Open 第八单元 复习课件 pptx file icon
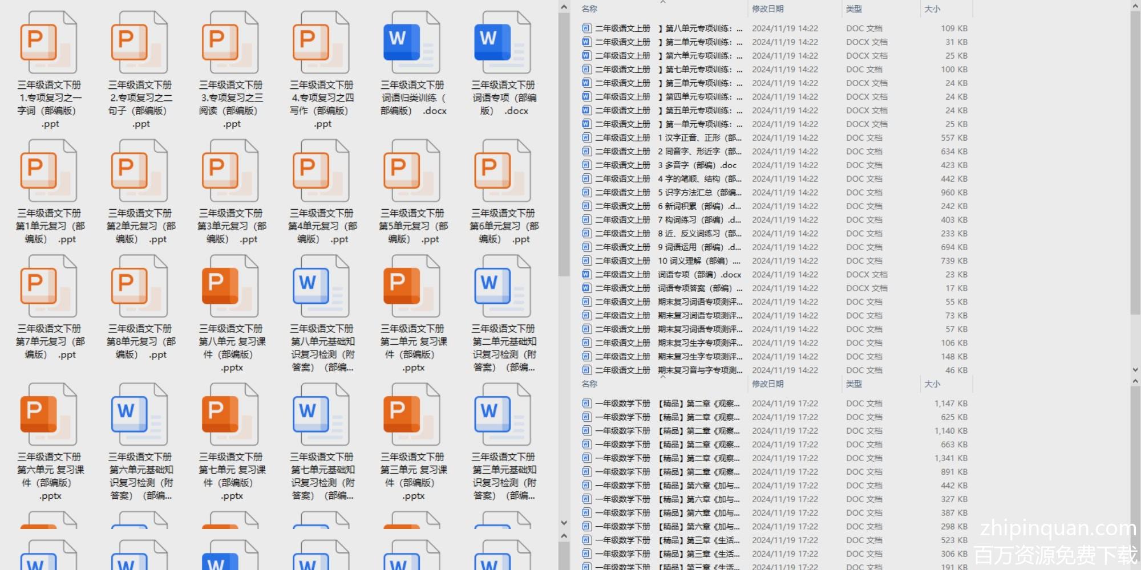This screenshot has width=1141, height=570. pos(230,287)
